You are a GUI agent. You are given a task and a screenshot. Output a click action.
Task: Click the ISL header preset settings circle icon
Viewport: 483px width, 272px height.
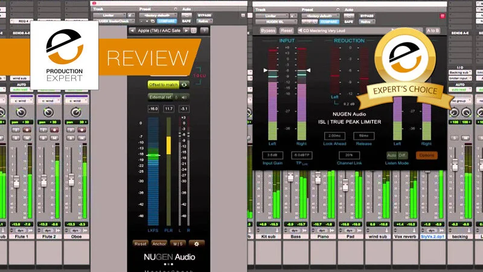[337, 10]
